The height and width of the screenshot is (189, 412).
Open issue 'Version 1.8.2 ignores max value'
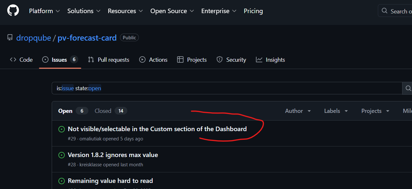click(113, 155)
